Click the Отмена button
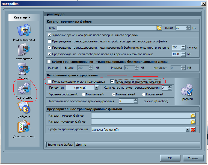The width and height of the screenshot is (208, 165). tap(193, 158)
